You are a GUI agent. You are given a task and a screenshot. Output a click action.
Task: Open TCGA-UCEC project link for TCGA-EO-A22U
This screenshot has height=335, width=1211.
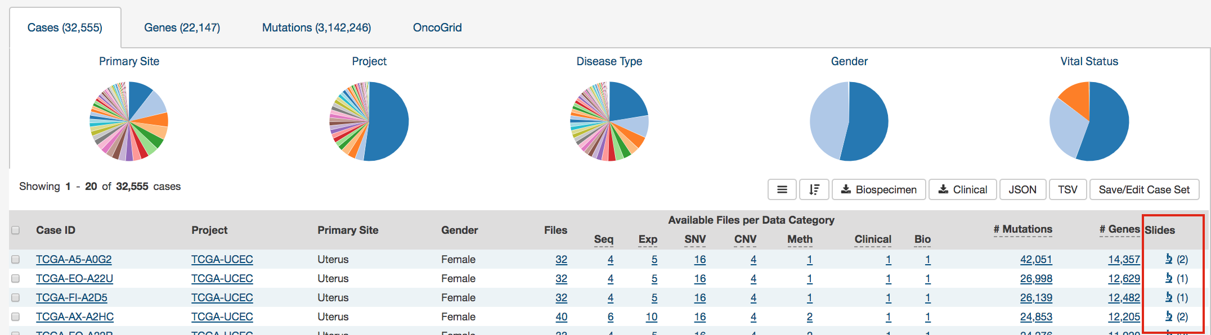click(x=222, y=278)
